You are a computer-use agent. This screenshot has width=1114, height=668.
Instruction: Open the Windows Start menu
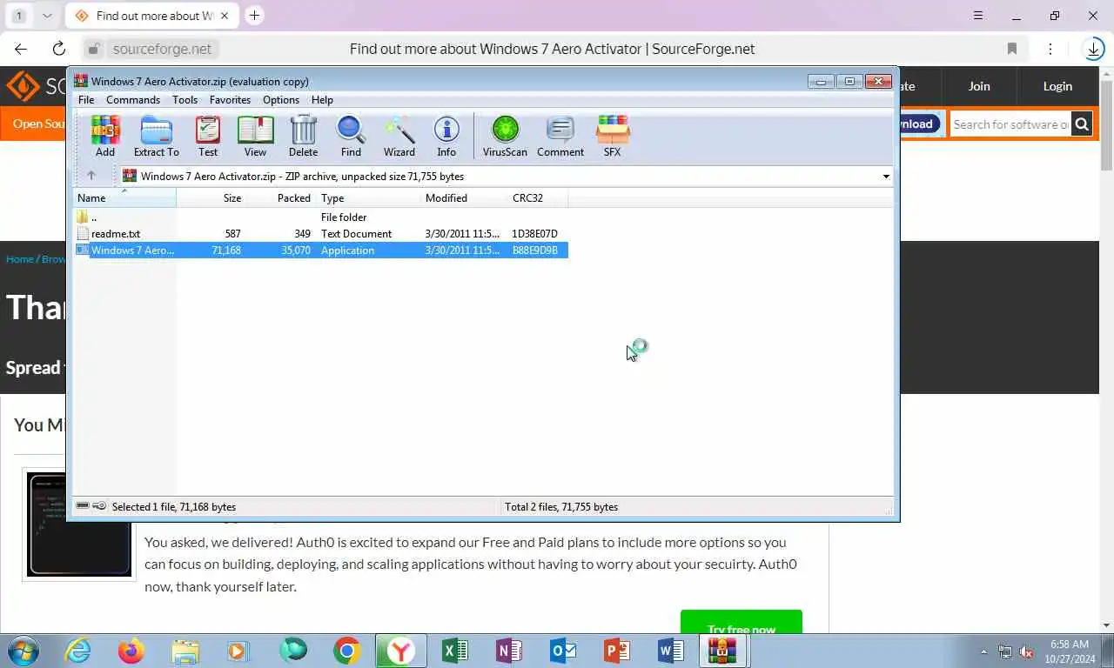click(23, 651)
